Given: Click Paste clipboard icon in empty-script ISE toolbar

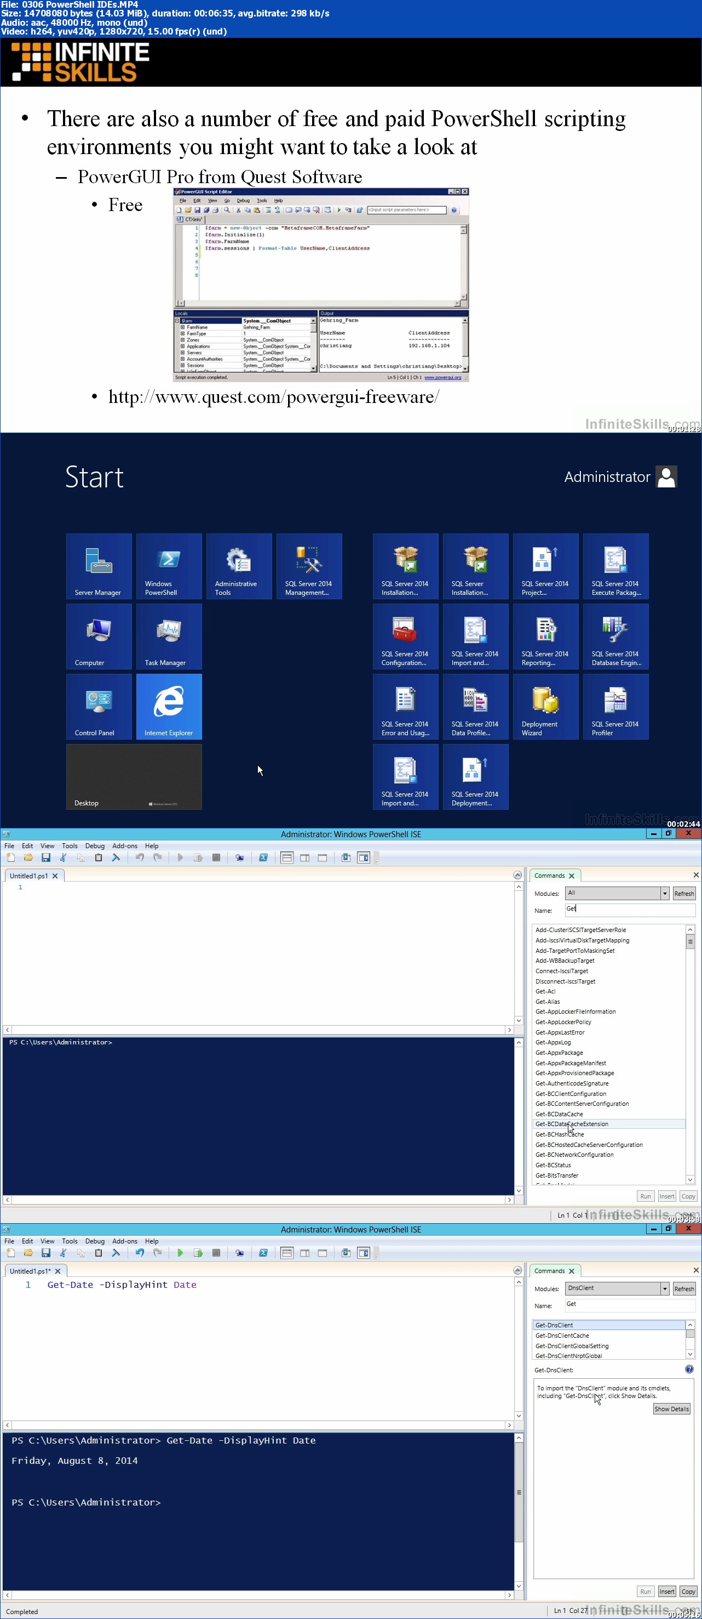Looking at the screenshot, I should tap(99, 857).
